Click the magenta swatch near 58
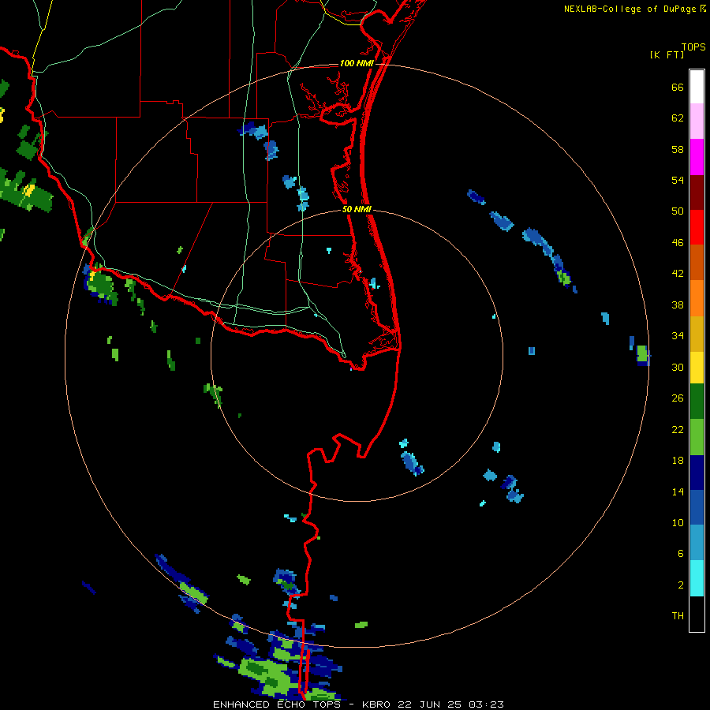710x710 pixels. (x=697, y=157)
